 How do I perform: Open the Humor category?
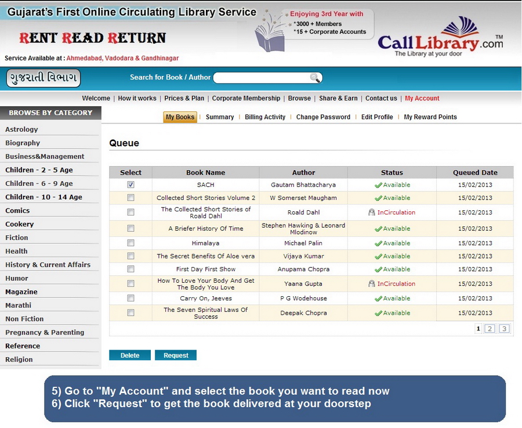(17, 278)
